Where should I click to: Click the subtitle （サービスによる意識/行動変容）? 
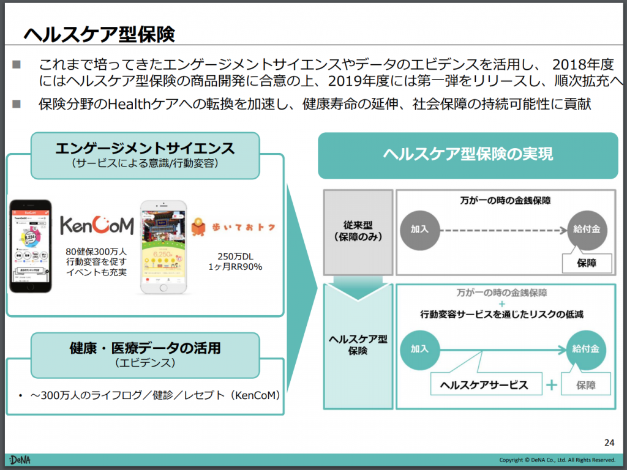click(x=145, y=163)
